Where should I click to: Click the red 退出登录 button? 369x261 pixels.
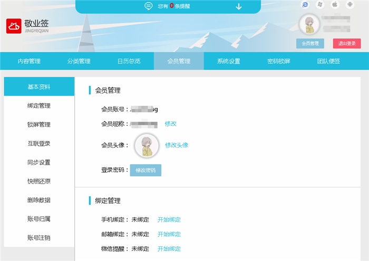[347, 44]
